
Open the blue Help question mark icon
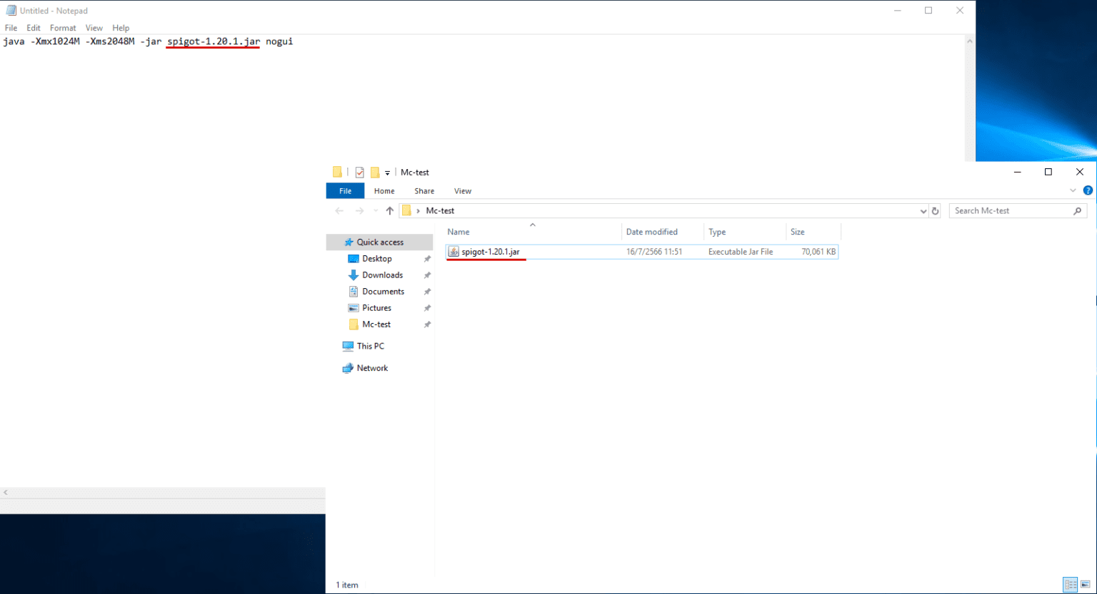1088,190
